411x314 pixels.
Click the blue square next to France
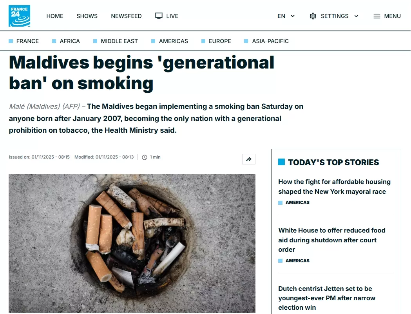[11, 41]
